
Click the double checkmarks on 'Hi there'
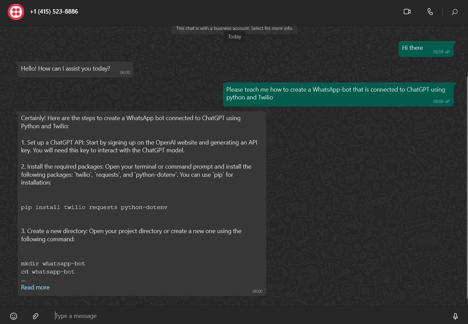(446, 52)
